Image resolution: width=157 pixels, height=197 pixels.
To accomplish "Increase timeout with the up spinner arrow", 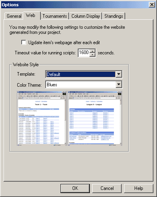I will (x=93, y=51).
